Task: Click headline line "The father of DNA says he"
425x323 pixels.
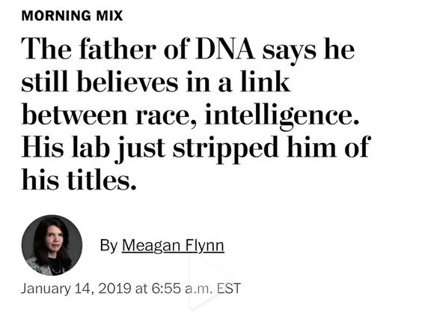Action: coord(188,50)
